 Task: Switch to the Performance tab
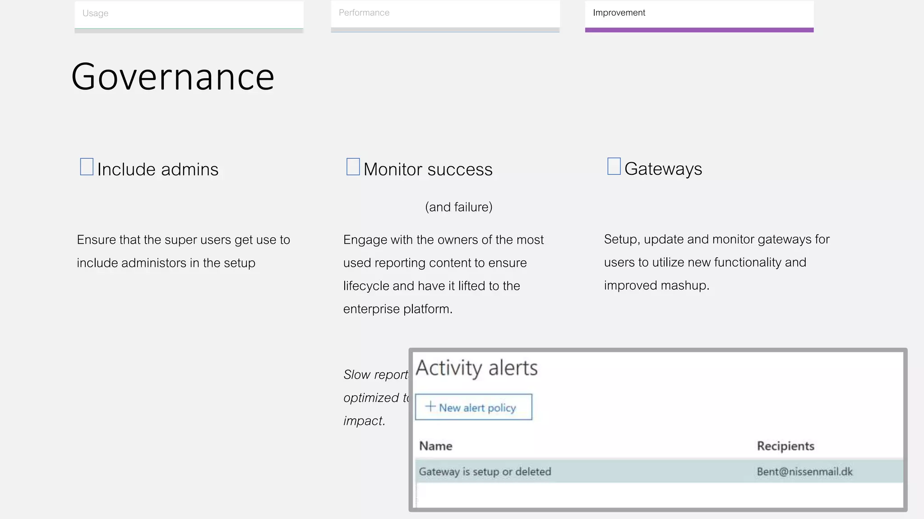coord(445,16)
